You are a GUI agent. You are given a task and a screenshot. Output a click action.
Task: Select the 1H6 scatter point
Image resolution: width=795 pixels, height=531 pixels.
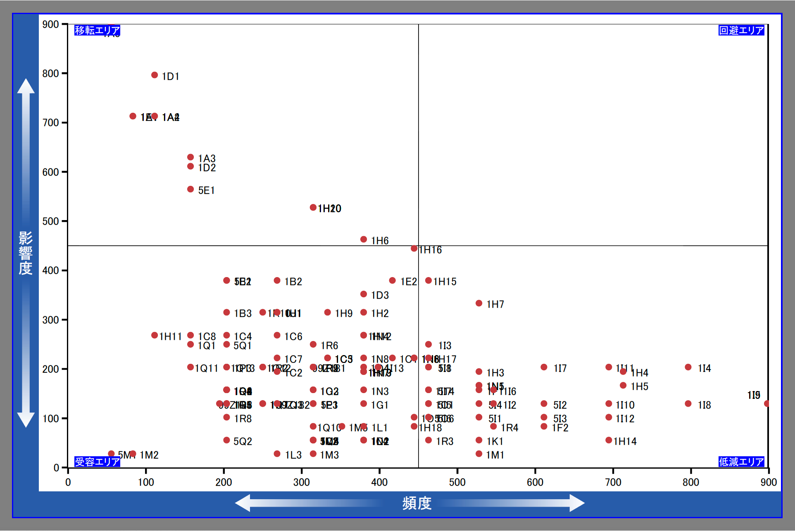364,239
